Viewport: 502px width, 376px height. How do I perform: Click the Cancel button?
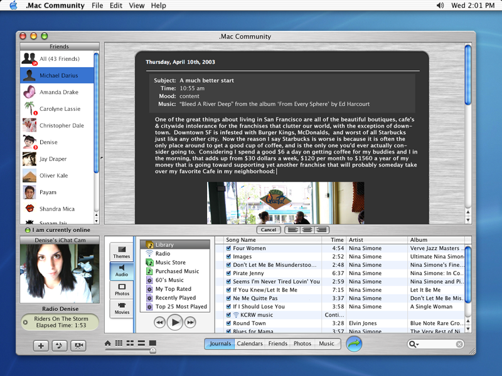tap(269, 230)
